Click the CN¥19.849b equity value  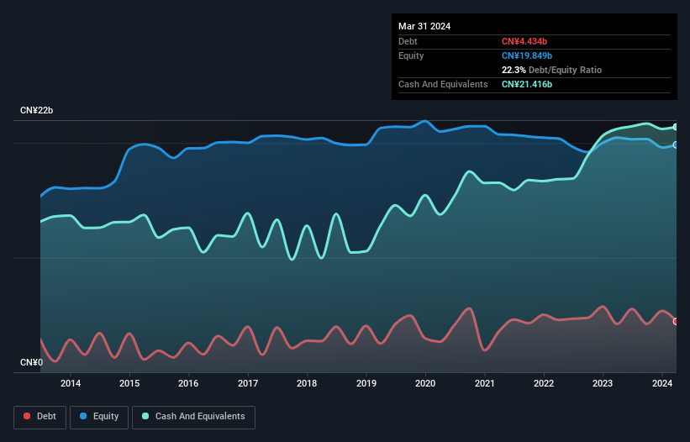tap(527, 55)
